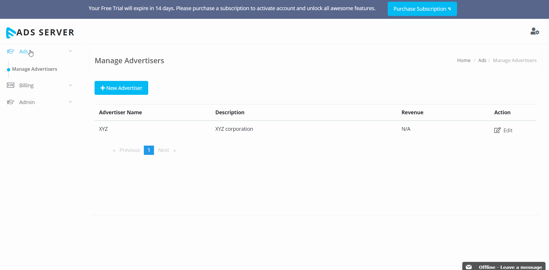Go to Home via breadcrumb
This screenshot has height=270, width=549.
(x=464, y=60)
